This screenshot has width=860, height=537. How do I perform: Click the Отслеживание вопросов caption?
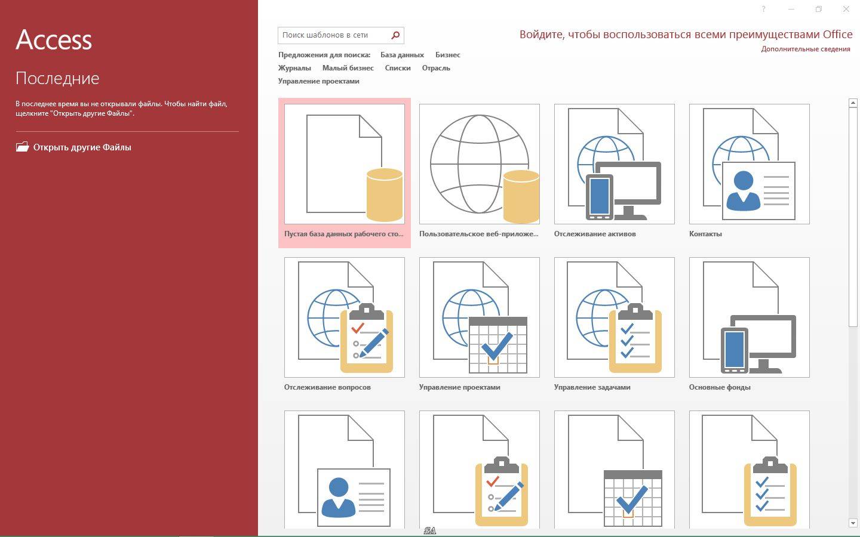(x=327, y=387)
